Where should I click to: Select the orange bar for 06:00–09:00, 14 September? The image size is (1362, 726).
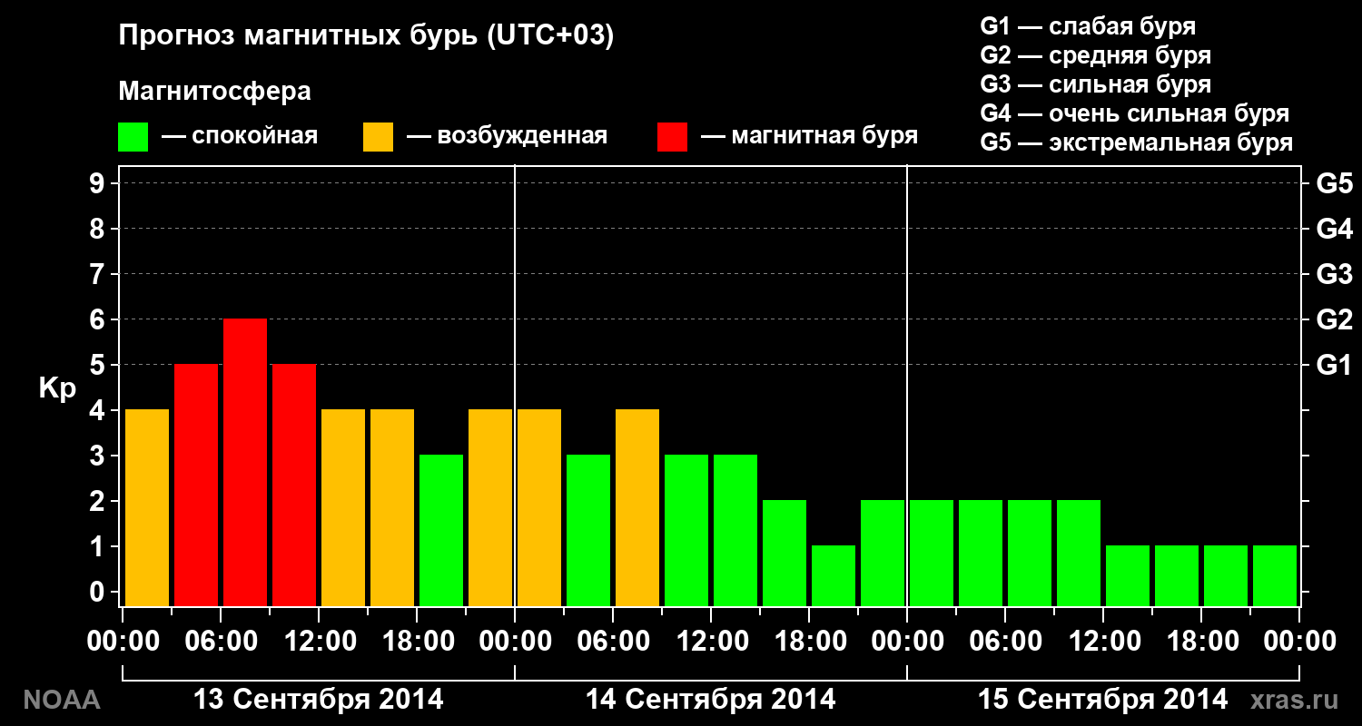[637, 507]
